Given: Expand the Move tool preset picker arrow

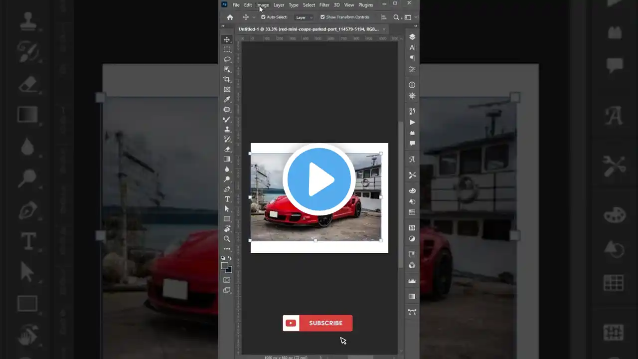Looking at the screenshot, I should pyautogui.click(x=254, y=17).
